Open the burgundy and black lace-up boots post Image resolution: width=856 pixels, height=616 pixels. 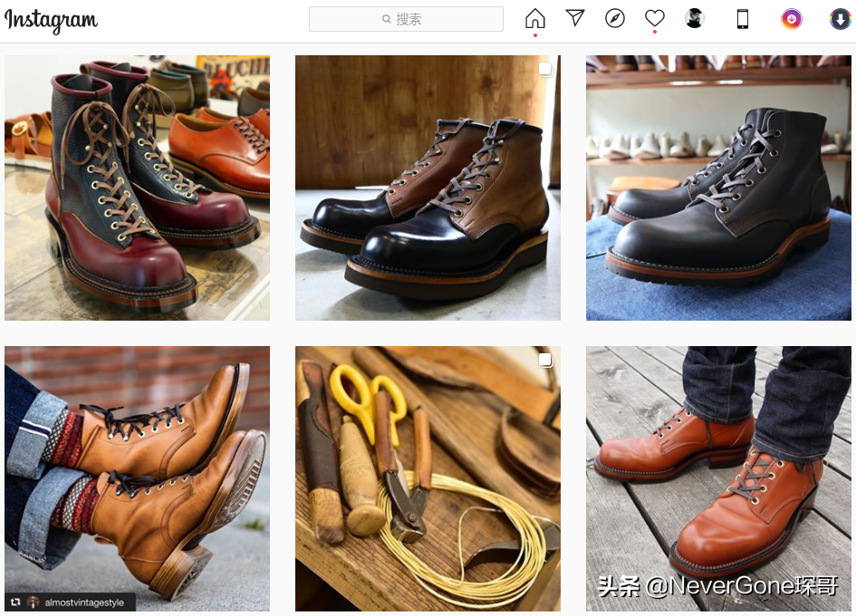click(x=137, y=188)
